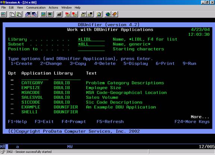Open the Color Mapping toolbar icon
Image resolution: width=215 pixels, height=155 pixels.
pos(50,14)
